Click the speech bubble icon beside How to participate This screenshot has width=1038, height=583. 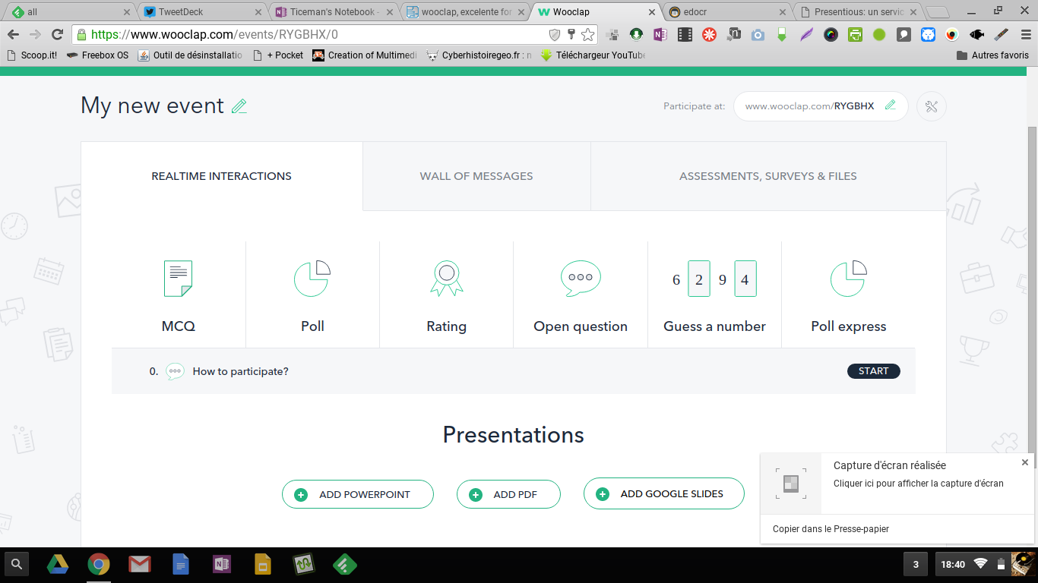(176, 371)
